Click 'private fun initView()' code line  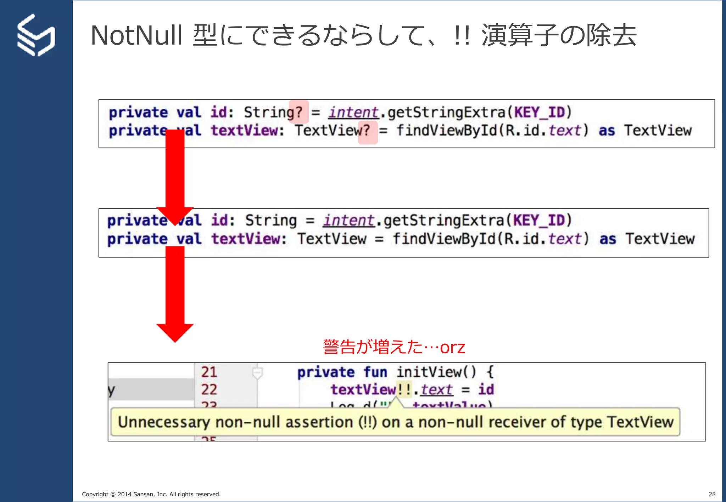(x=395, y=372)
